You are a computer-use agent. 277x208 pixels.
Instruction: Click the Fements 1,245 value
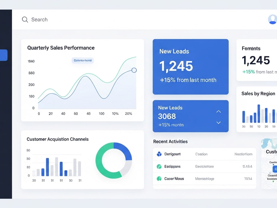(x=256, y=60)
